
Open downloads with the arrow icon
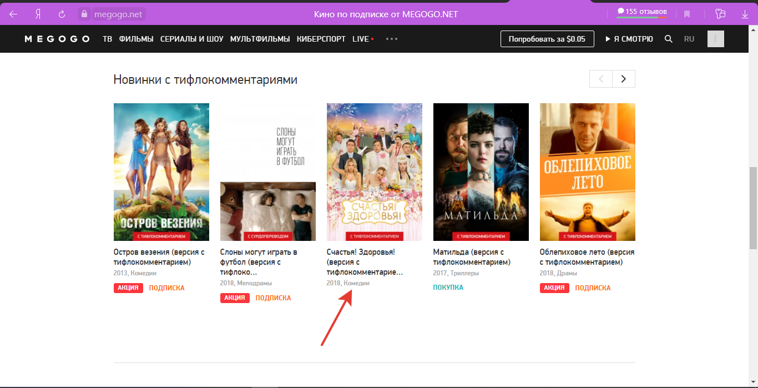pyautogui.click(x=745, y=14)
